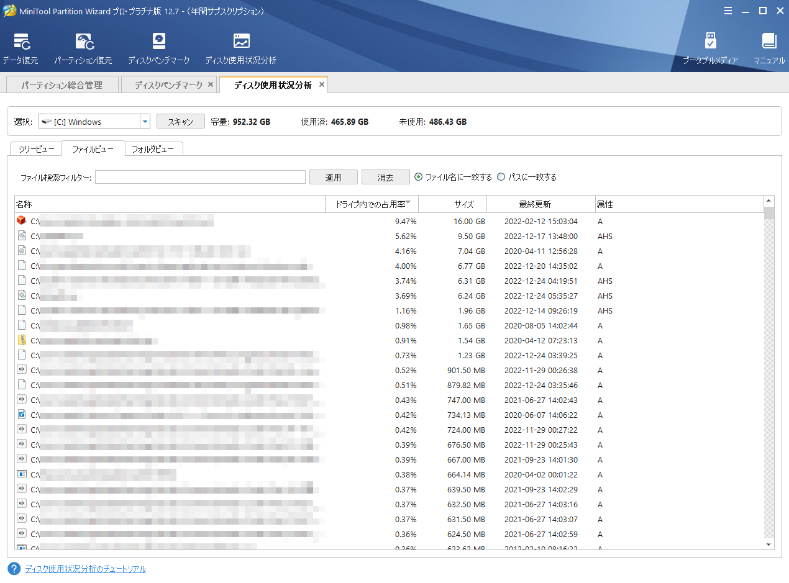
Task: Click the ファイル検索フィルター input field
Action: click(200, 178)
